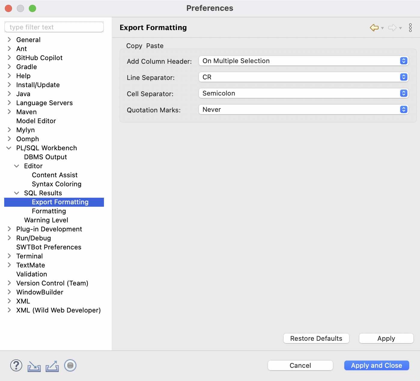The width and height of the screenshot is (420, 381).
Task: Open the Add Column Header dropdown
Action: click(403, 61)
